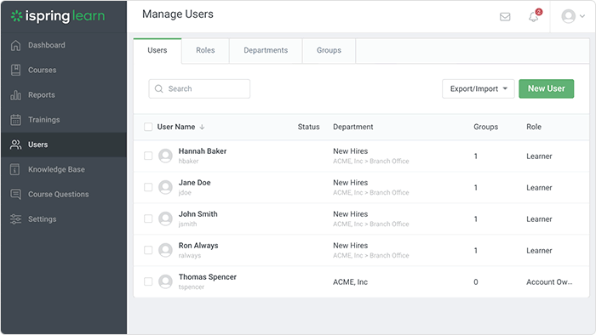Image resolution: width=596 pixels, height=335 pixels.
Task: Click the 'hbaker' username text
Action: [x=188, y=162]
